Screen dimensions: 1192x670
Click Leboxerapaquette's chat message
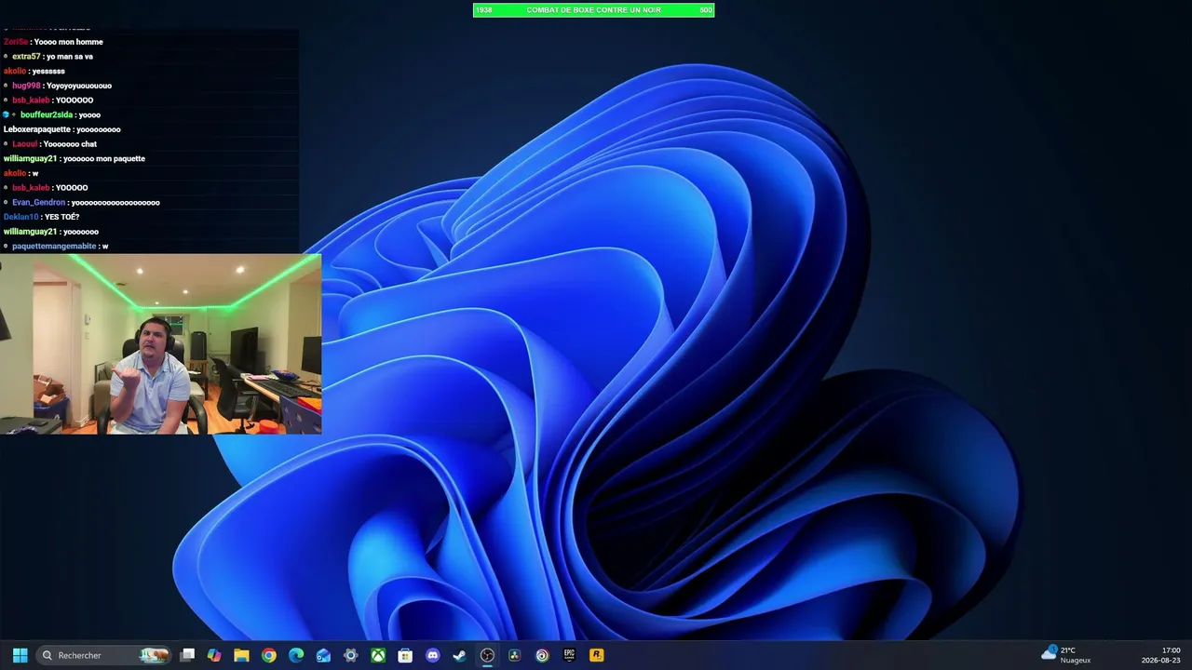62,129
